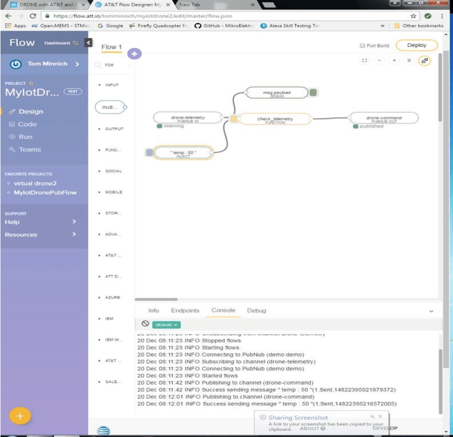Screen dimensions: 453x437
Task: Click the Deploy button
Action: point(417,45)
